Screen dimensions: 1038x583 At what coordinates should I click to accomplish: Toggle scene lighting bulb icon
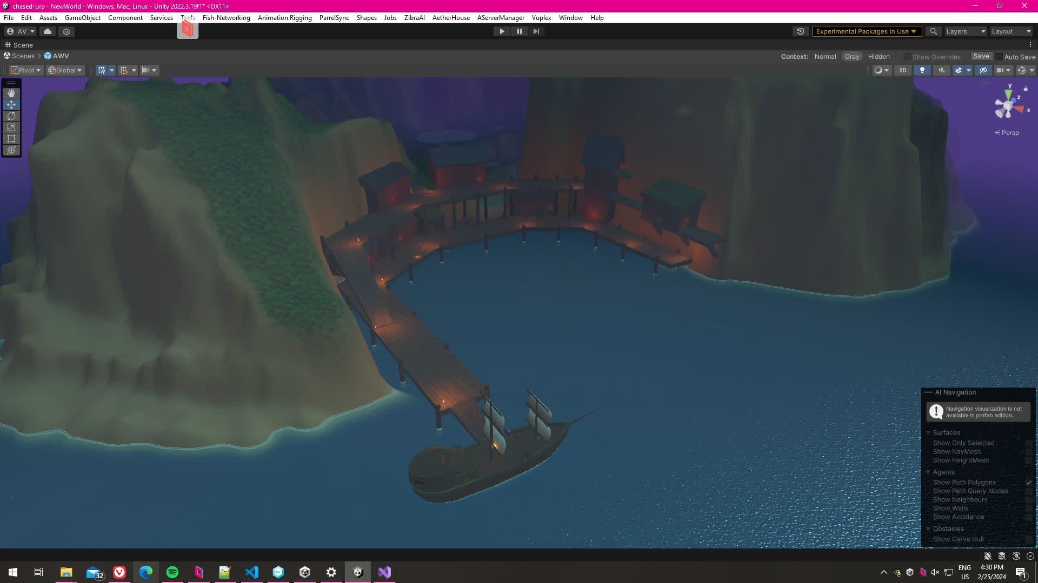(x=922, y=70)
